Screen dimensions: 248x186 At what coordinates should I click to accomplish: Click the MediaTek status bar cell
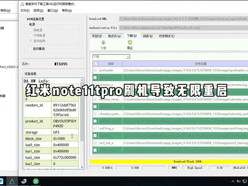click(x=241, y=168)
